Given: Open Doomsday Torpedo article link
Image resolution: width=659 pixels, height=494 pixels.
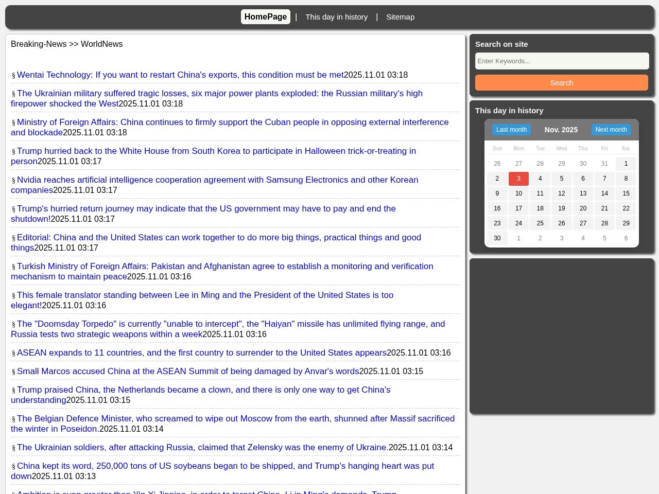Looking at the screenshot, I should pyautogui.click(x=231, y=324).
